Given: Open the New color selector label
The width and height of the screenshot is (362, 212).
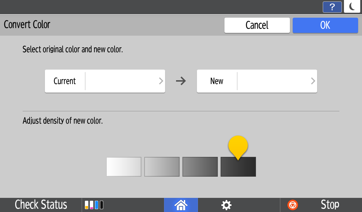Looking at the screenshot, I should [x=217, y=81].
